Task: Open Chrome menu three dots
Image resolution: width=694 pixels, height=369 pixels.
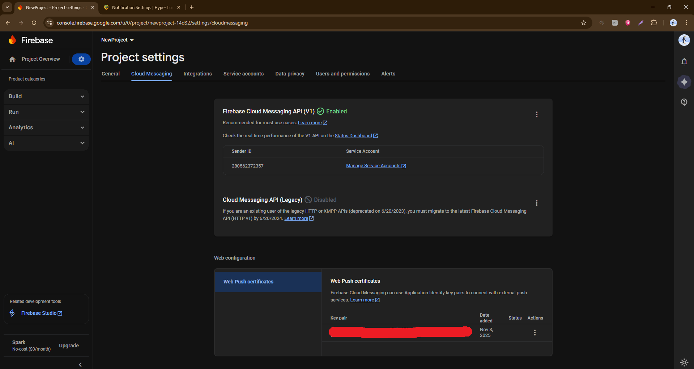Action: [686, 23]
